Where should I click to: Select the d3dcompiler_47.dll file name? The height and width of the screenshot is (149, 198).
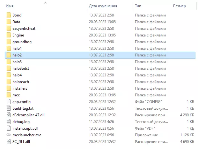28,115
